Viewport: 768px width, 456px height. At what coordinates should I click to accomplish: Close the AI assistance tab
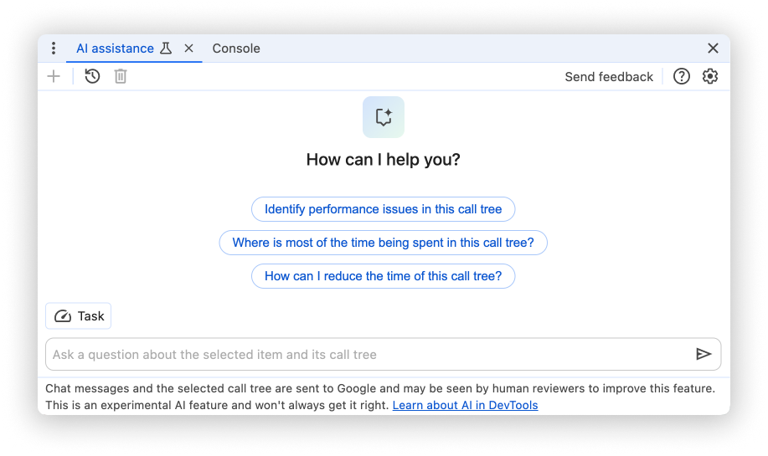coord(188,49)
